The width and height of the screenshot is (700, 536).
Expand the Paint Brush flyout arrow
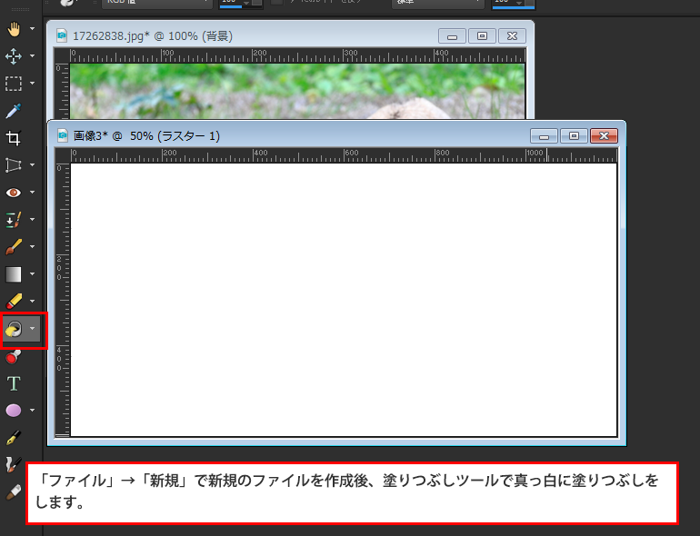coord(32,247)
